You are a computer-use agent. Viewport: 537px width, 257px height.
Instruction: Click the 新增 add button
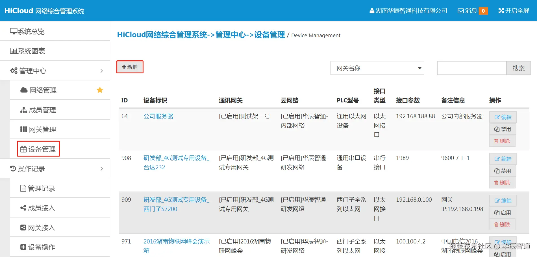[130, 67]
